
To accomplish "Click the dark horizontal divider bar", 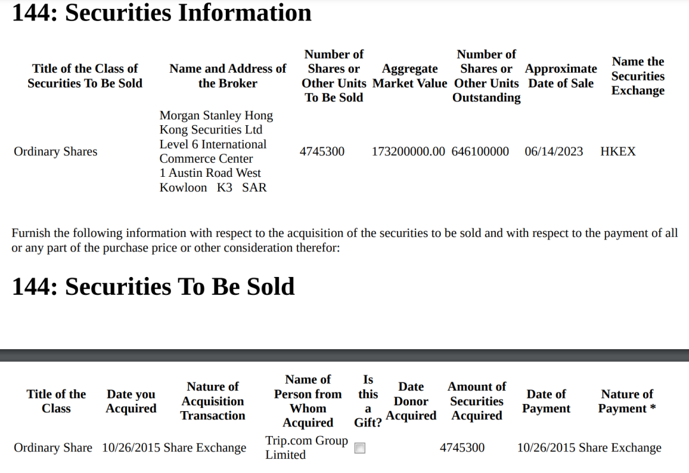I will click(344, 356).
